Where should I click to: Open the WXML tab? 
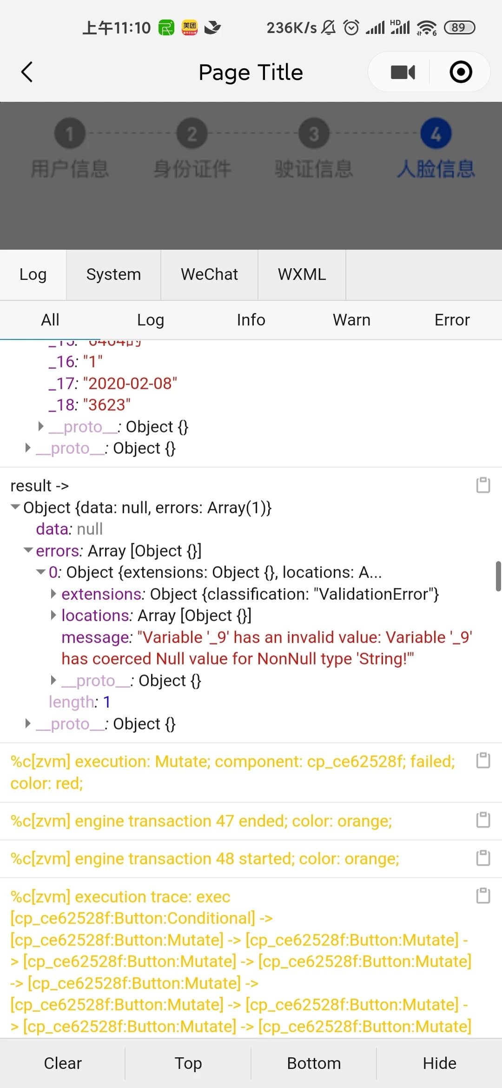click(302, 275)
